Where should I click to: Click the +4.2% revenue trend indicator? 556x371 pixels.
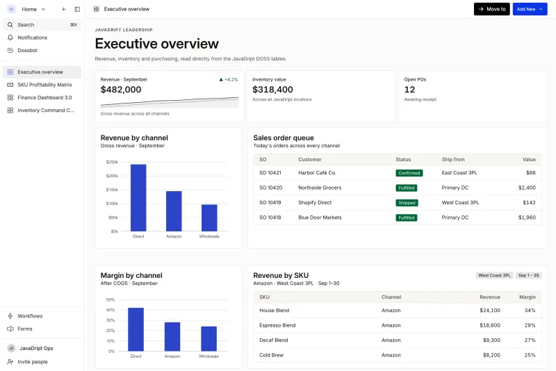coord(229,80)
